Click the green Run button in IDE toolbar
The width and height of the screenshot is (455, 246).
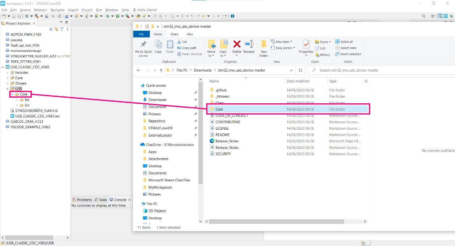point(117,16)
